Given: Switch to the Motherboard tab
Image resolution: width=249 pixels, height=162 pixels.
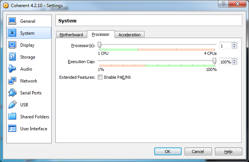Looking at the screenshot, I should tap(71, 35).
